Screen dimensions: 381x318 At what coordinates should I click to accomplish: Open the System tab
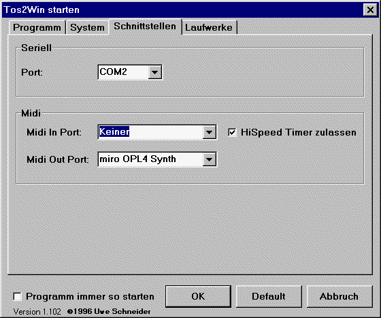click(x=87, y=27)
